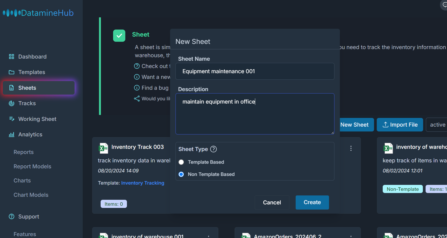
Task: Open Features in sidebar
Action: (25, 234)
